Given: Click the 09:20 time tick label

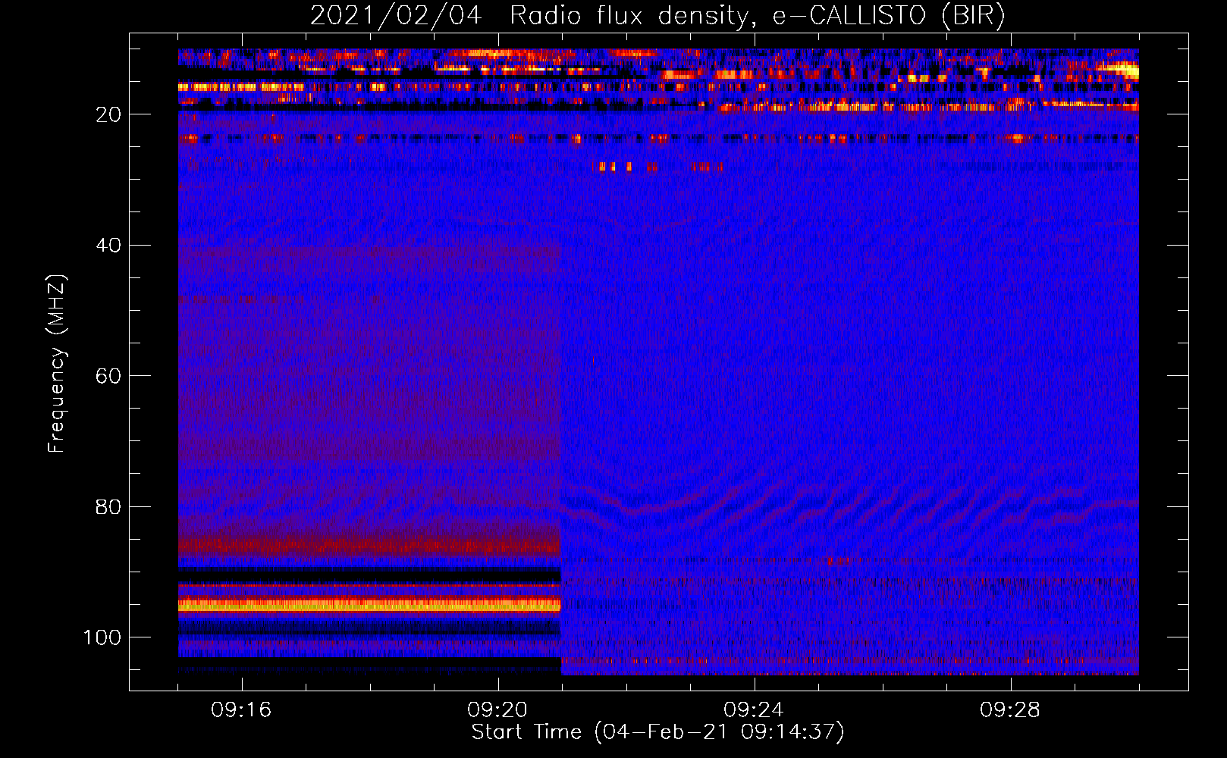Looking at the screenshot, I should pos(497,709).
